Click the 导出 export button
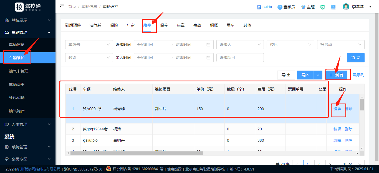379x173 pixels. 286,75
